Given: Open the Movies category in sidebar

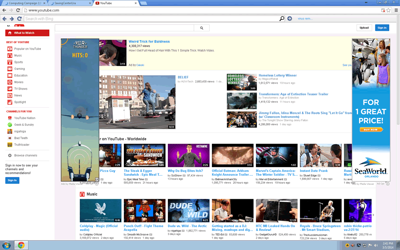Looking at the screenshot, I should point(19,82).
